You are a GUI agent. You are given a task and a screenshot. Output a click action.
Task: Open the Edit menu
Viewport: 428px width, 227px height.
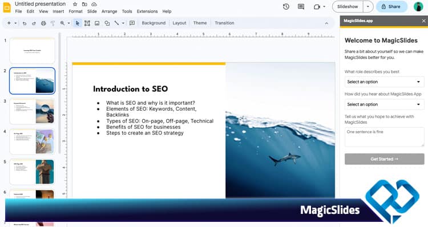(x=30, y=11)
